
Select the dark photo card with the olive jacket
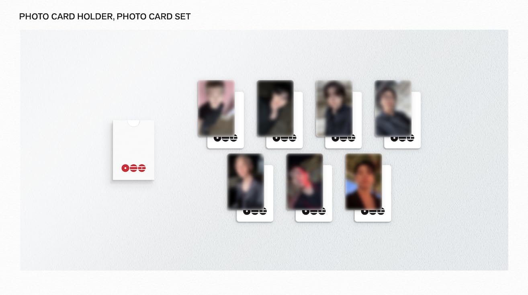pyautogui.click(x=275, y=108)
